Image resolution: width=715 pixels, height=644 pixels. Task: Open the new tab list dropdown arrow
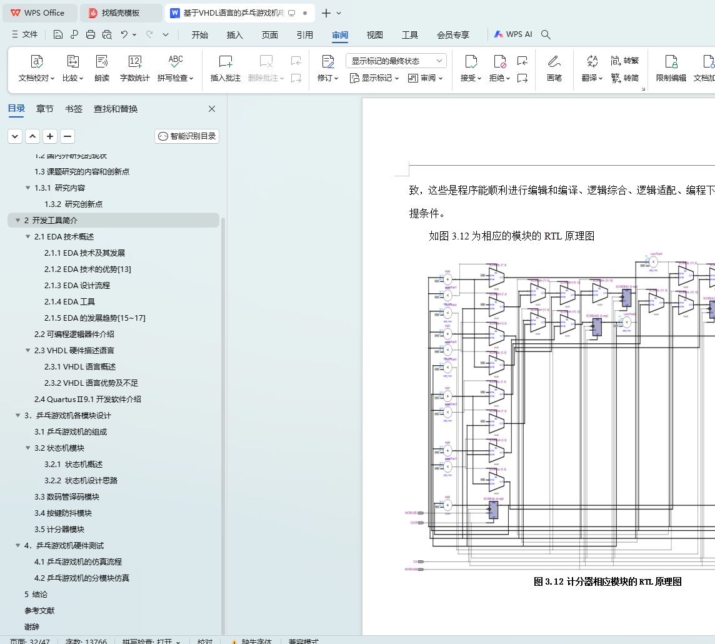pos(339,13)
